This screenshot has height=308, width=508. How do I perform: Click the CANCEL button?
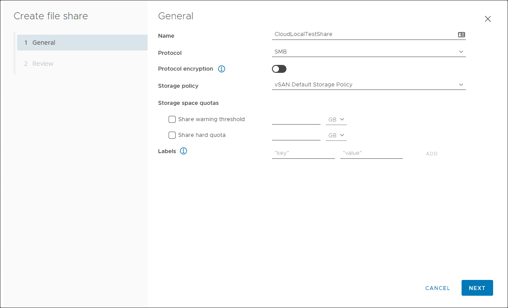[437, 288]
